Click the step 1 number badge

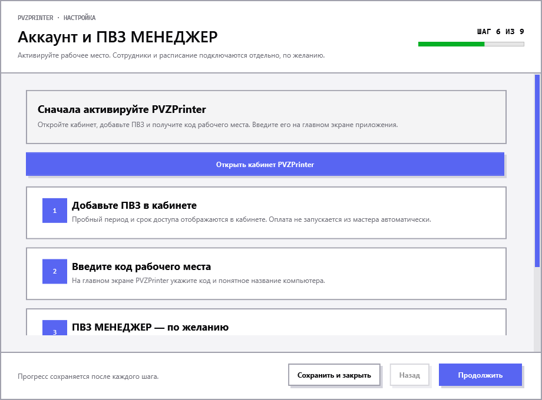tap(55, 211)
